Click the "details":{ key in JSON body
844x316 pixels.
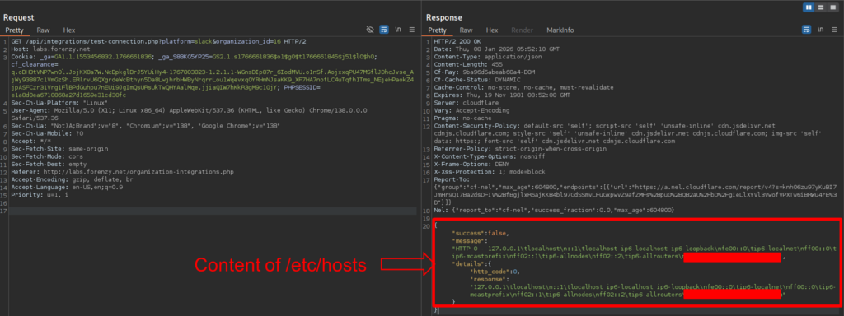(472, 264)
